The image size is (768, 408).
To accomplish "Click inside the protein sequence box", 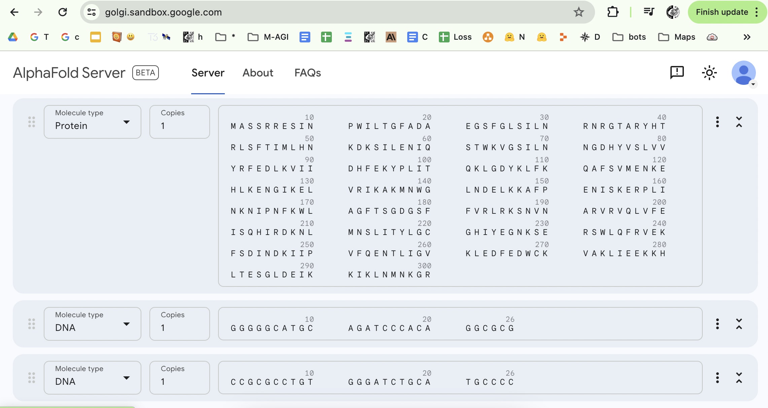I will coord(460,196).
